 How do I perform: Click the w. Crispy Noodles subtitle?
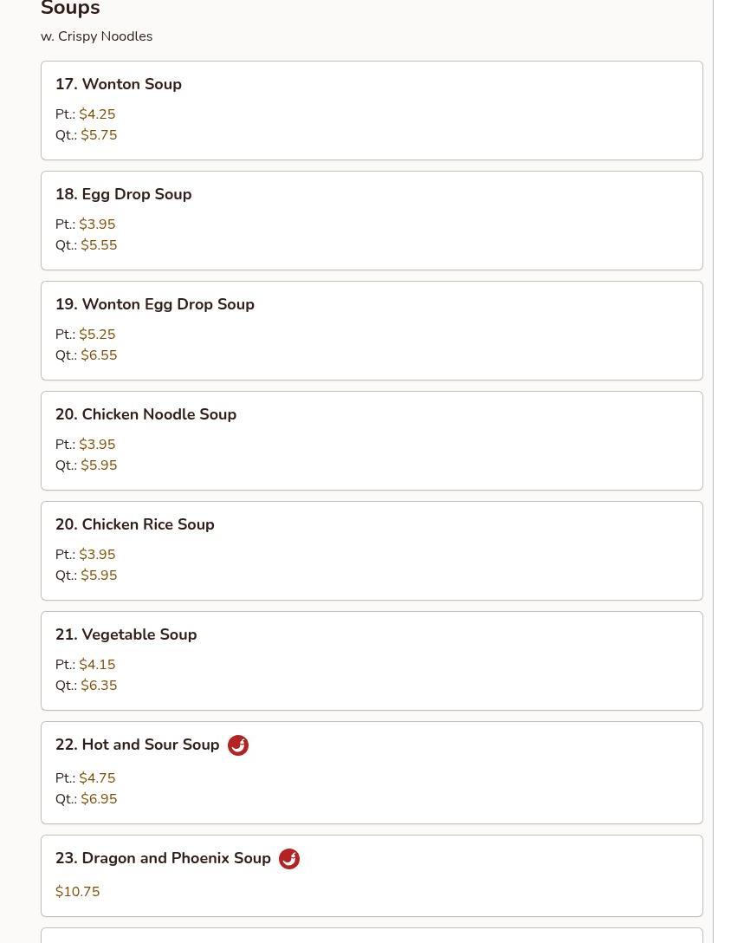(96, 36)
